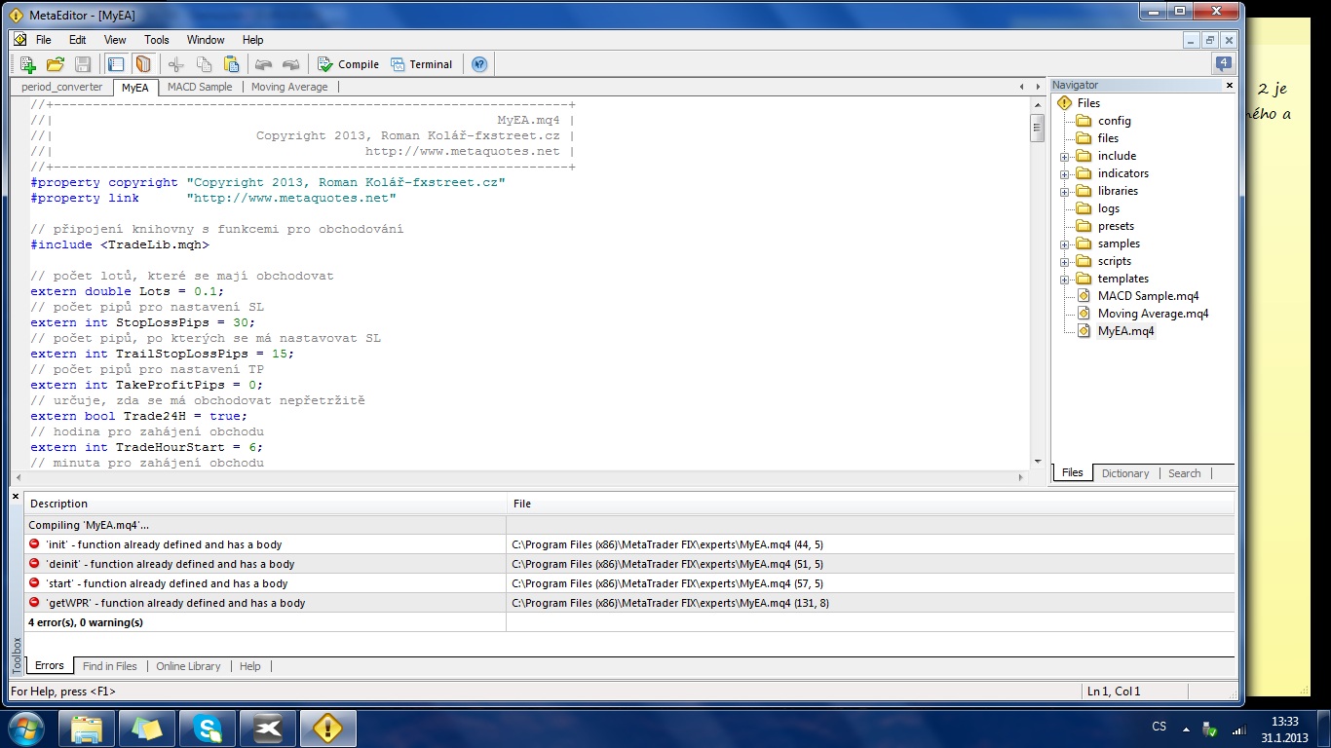Image resolution: width=1331 pixels, height=748 pixels.
Task: Cut selection with the scissors icon
Action: (176, 64)
